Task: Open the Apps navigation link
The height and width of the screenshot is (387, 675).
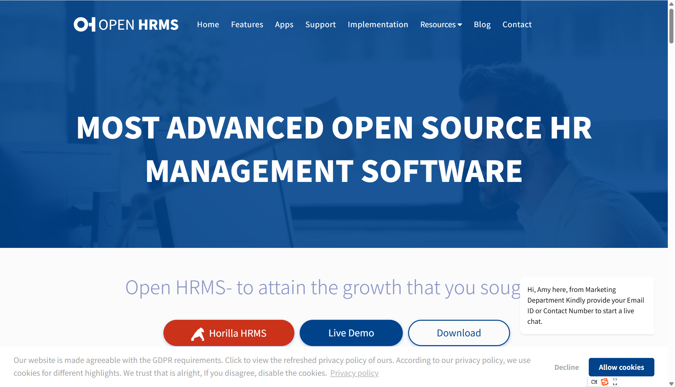Action: pos(284,24)
